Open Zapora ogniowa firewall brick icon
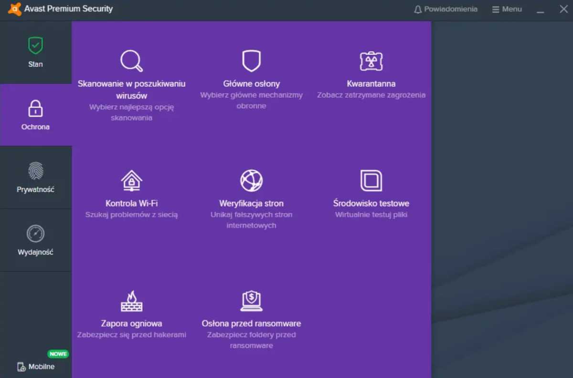 131,300
